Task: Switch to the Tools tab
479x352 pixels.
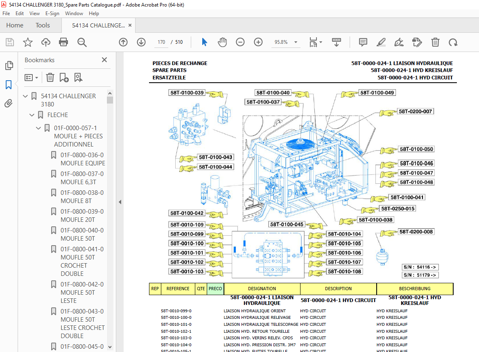Action: (43, 25)
